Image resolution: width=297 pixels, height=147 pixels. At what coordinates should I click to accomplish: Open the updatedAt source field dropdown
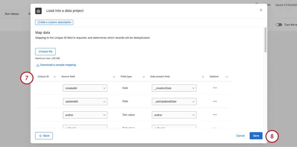(85, 101)
